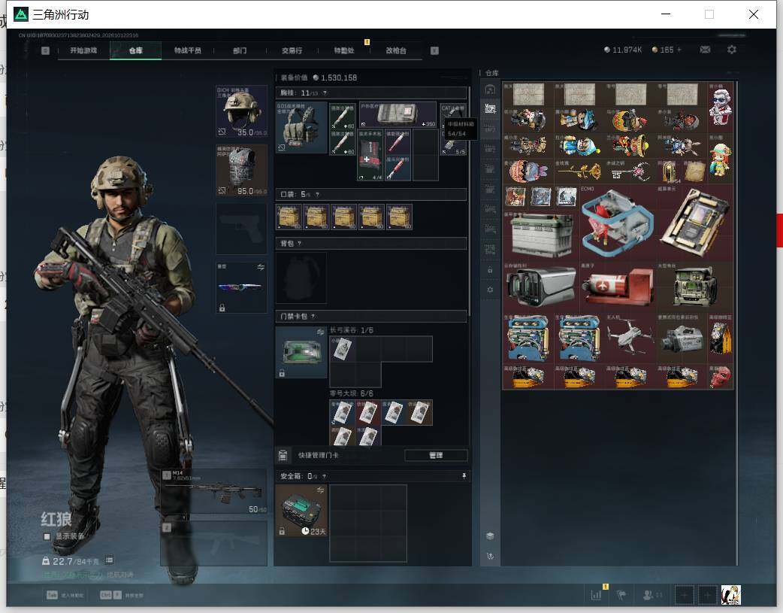This screenshot has height=613, width=783.
Task: Click the help mark next to 口袋
Action: click(x=317, y=195)
